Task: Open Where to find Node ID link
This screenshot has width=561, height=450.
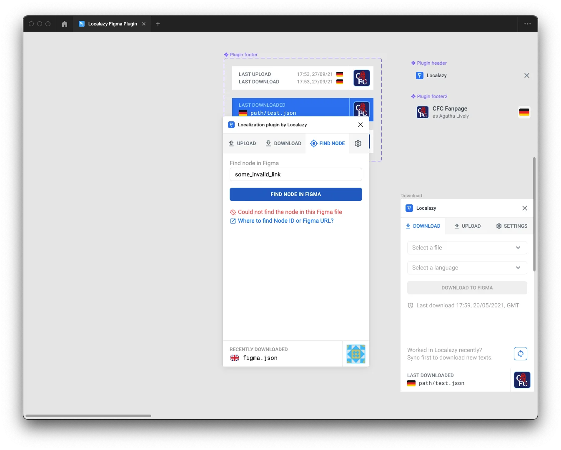Action: coord(286,221)
